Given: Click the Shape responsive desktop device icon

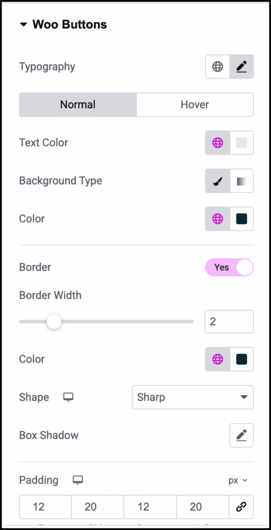Looking at the screenshot, I should click(69, 397).
